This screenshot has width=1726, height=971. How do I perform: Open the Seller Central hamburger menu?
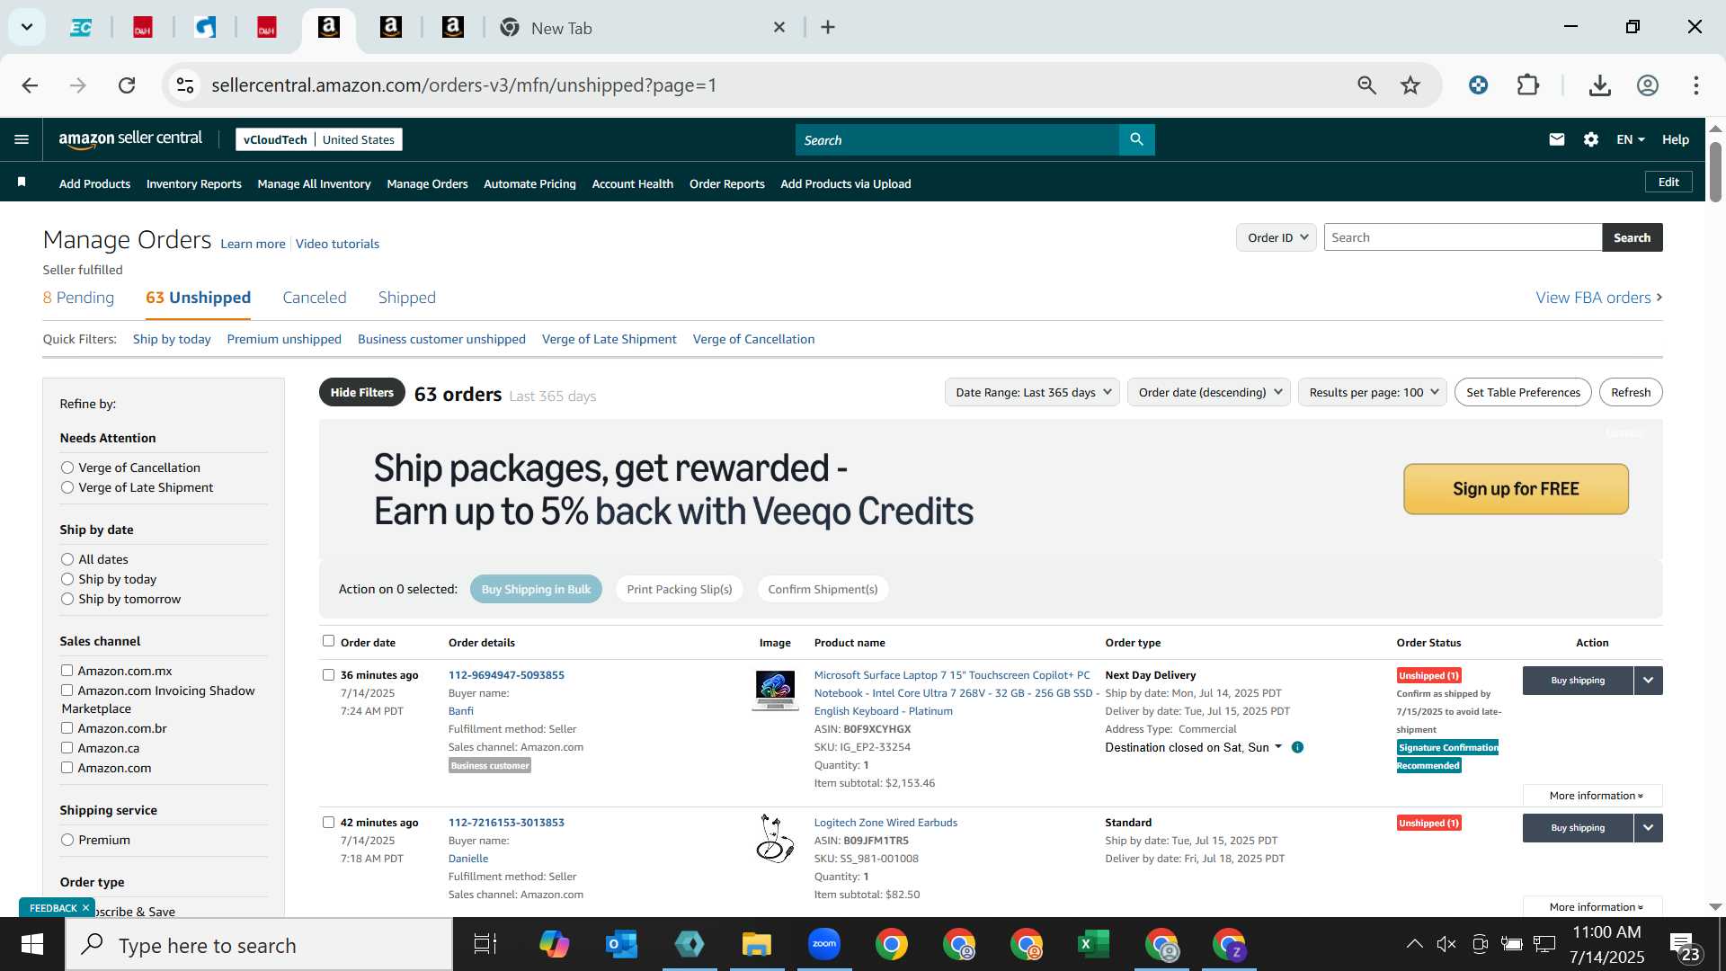pos(22,139)
